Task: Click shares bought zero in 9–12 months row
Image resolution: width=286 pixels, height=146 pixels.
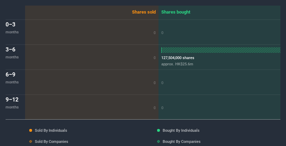Action: (162, 108)
